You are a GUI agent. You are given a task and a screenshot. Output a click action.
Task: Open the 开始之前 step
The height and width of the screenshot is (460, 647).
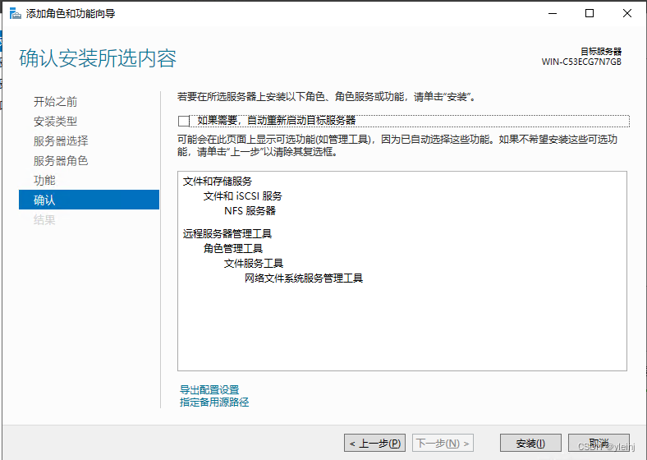pos(55,102)
